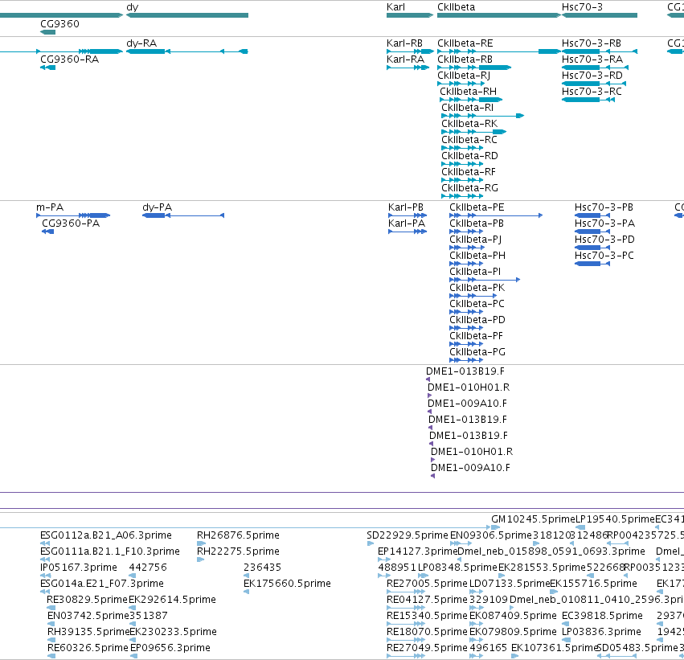Select the RE27005.5prime EST
Viewport: 684px width, 660px height.
coord(427,584)
